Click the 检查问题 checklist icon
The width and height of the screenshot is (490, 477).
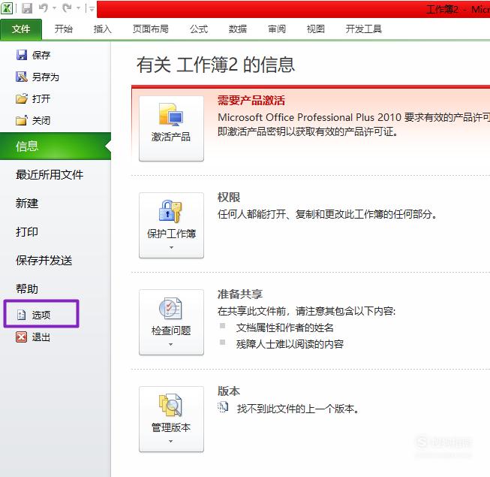(171, 309)
